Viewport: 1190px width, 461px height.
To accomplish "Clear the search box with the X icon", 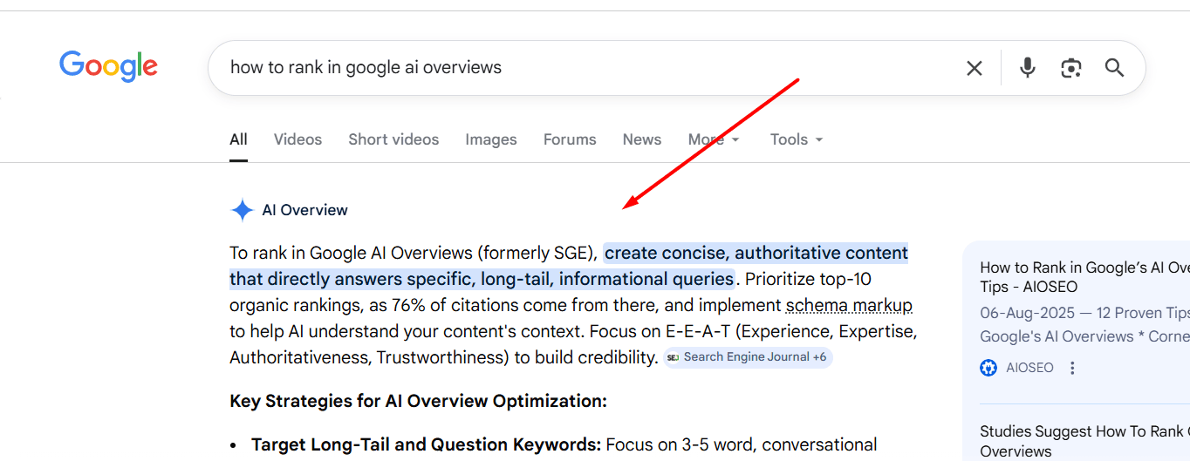I will [975, 68].
